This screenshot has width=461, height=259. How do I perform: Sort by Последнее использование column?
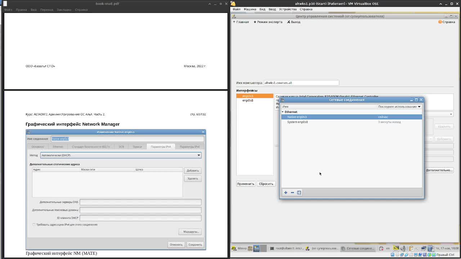coord(399,106)
